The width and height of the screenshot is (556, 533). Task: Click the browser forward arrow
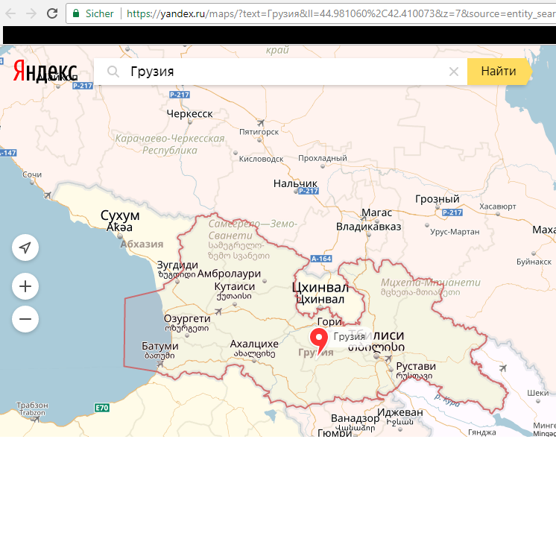tap(31, 13)
